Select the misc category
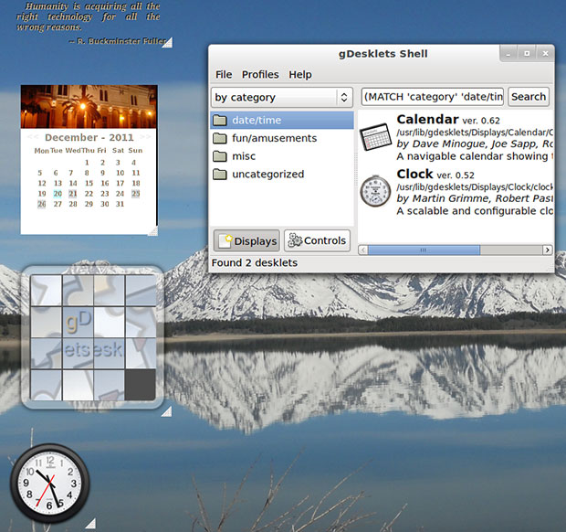Viewport: 566px width, 532px height. pos(282,156)
